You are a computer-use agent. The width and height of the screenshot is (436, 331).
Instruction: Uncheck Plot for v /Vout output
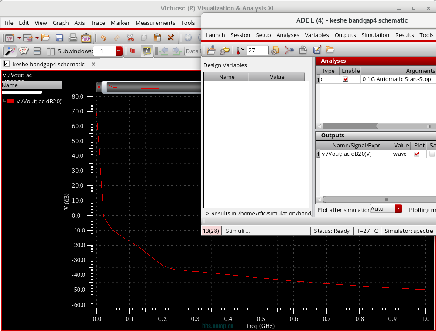click(x=416, y=154)
